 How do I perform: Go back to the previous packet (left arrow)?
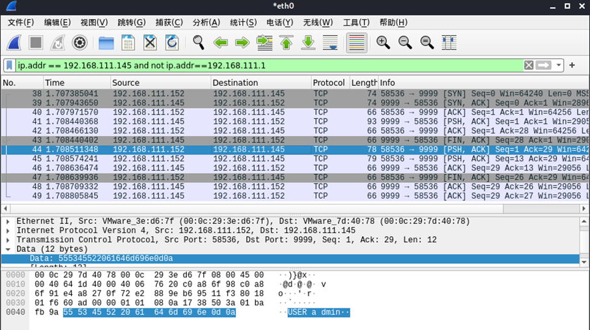tap(221, 42)
